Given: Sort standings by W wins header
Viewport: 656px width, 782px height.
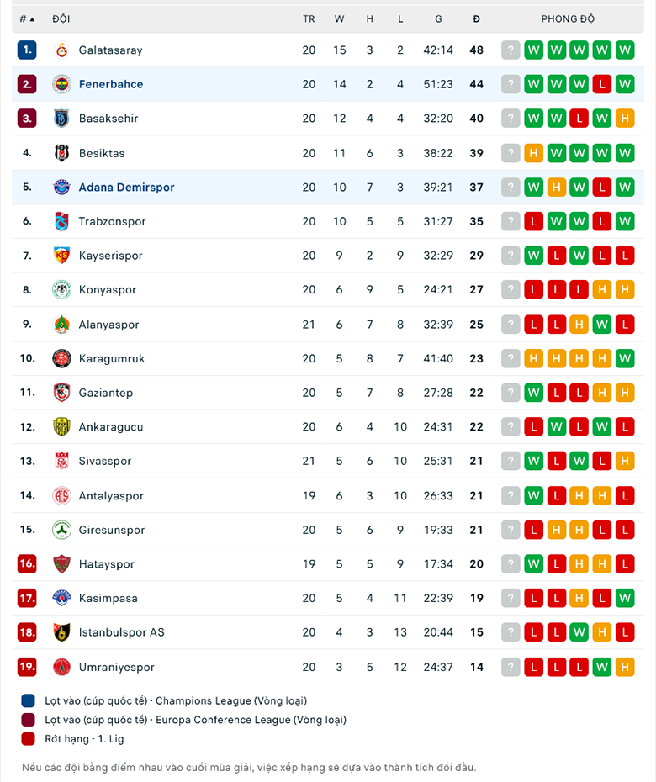Looking at the screenshot, I should [x=339, y=18].
